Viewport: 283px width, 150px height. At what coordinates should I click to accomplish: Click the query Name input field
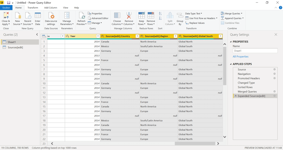pyautogui.click(x=255, y=51)
